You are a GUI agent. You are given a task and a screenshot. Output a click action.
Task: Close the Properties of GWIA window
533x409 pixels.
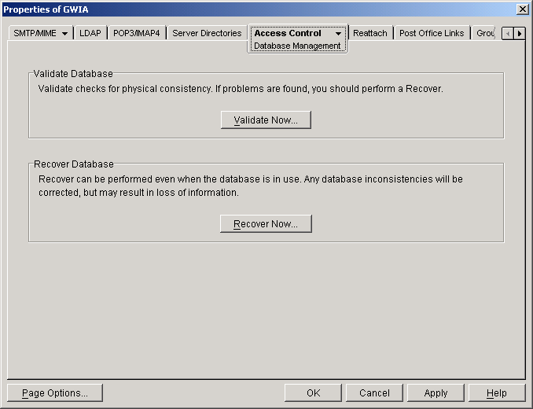tap(522, 9)
